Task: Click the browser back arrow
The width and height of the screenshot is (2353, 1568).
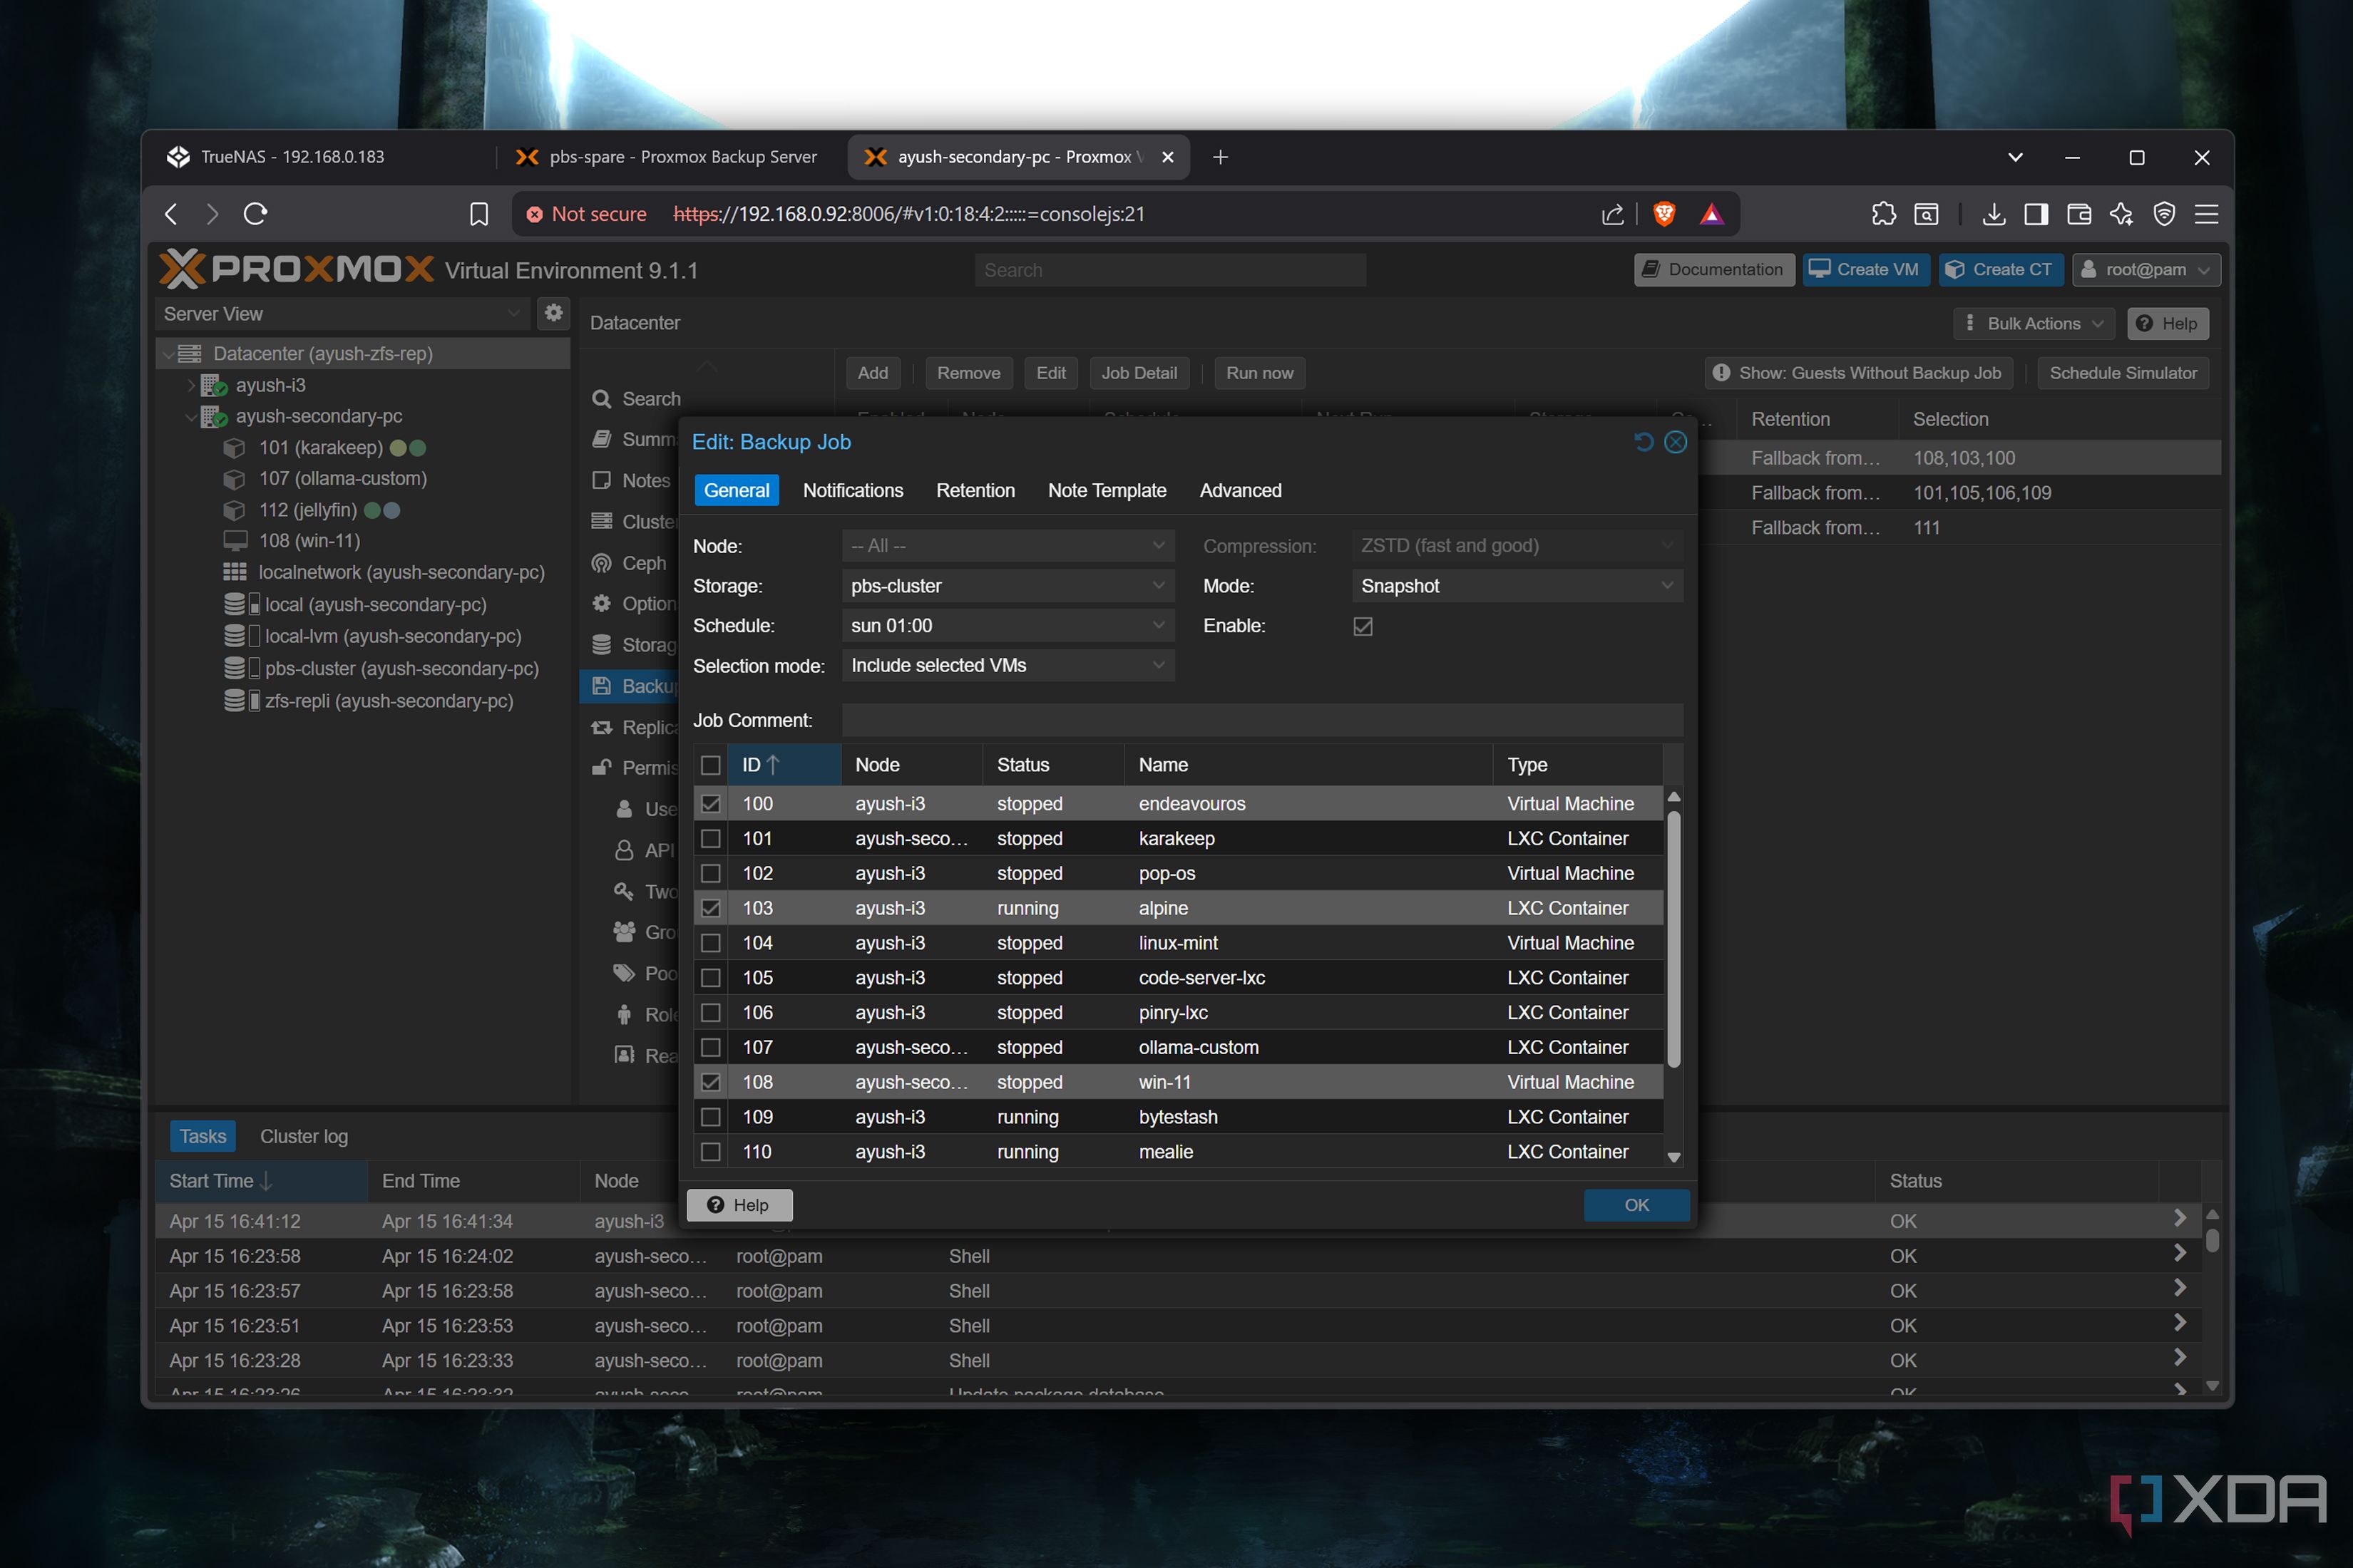Action: [171, 214]
